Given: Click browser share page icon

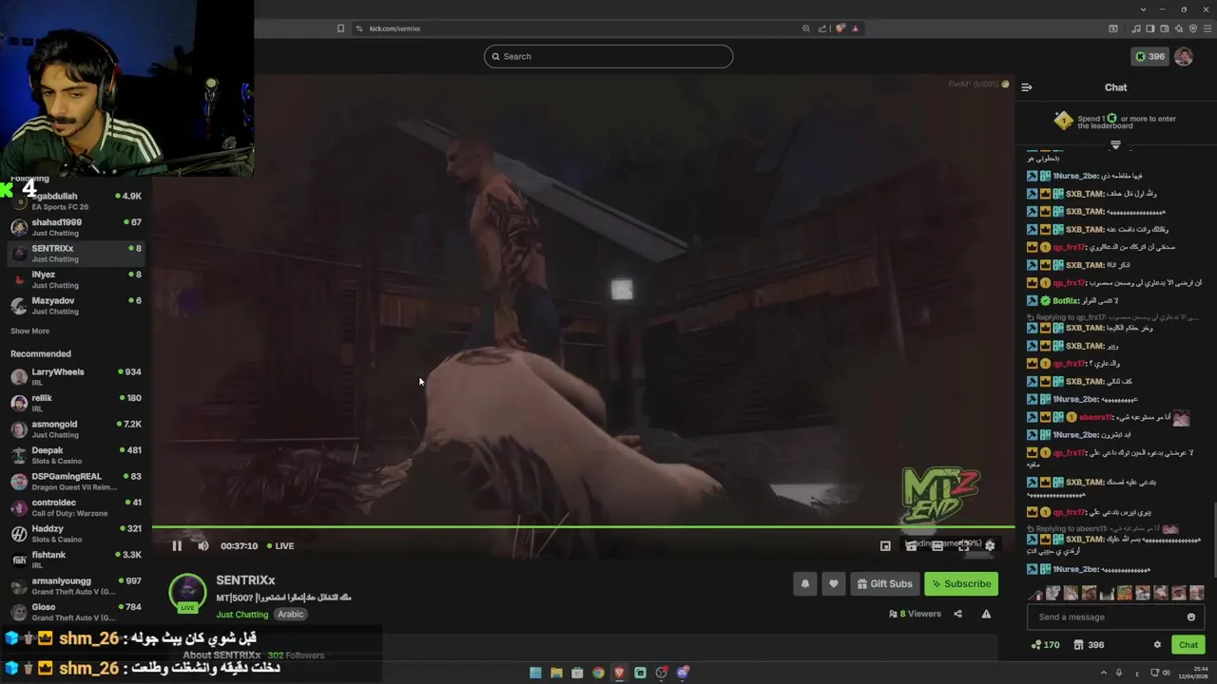Looking at the screenshot, I should 822,28.
